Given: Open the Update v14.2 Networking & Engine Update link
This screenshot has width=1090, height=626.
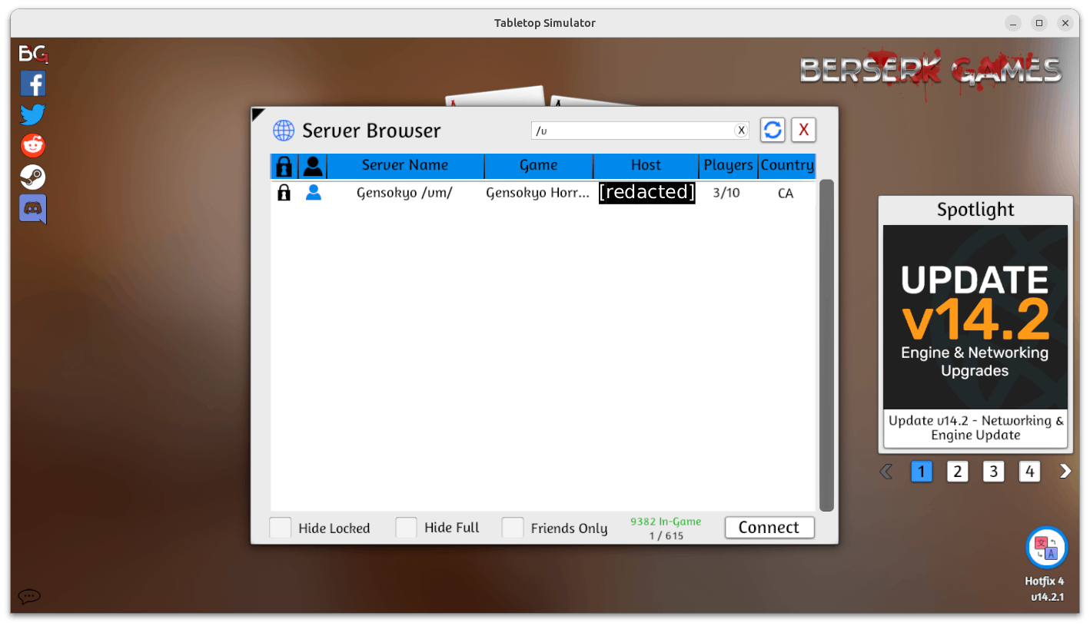Looking at the screenshot, I should pyautogui.click(x=975, y=428).
